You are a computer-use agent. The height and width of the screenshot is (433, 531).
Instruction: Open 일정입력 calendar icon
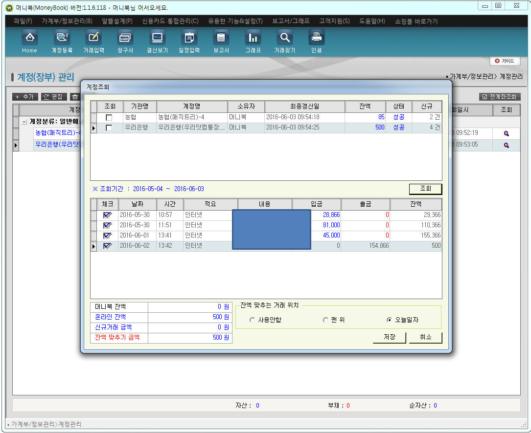click(189, 38)
